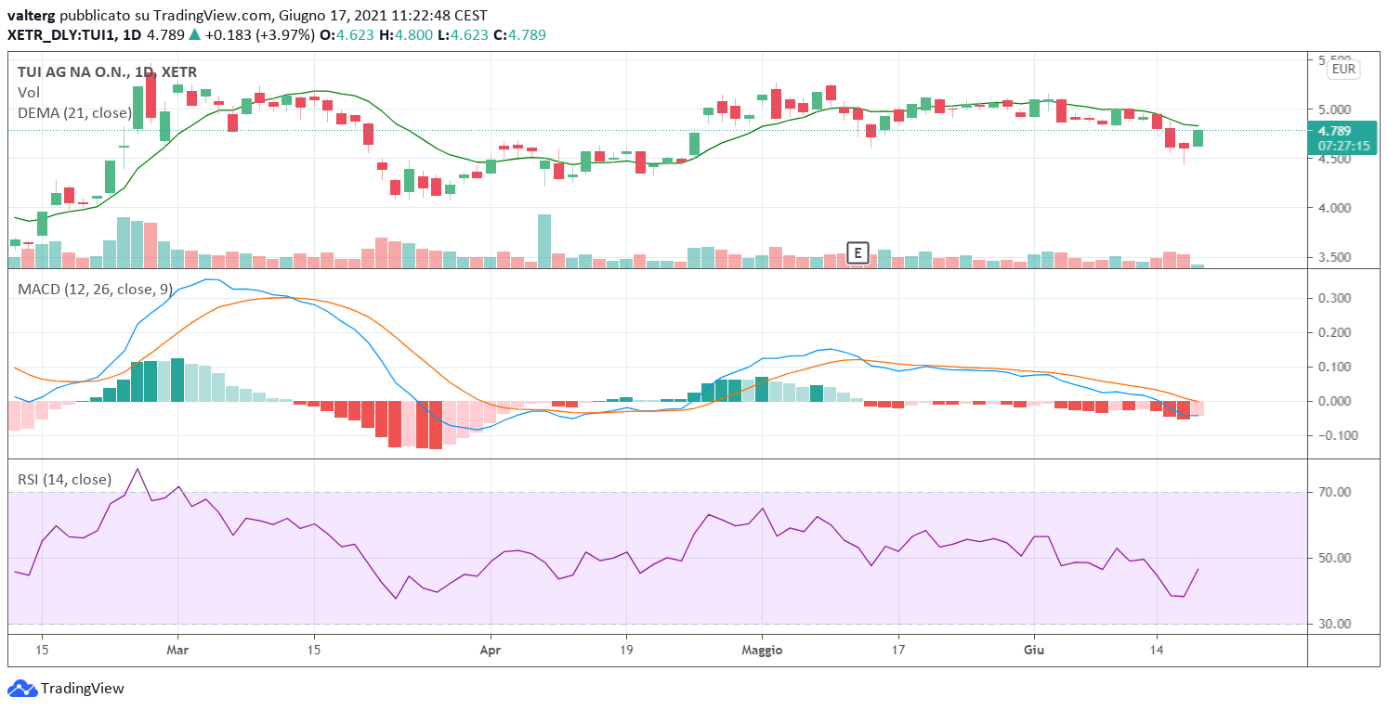Click the 30.00 RSI axis label
1388x710 pixels.
tap(1334, 625)
